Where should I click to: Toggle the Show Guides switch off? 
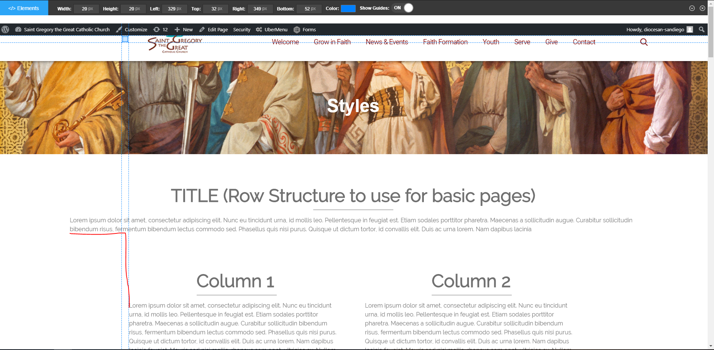404,8
